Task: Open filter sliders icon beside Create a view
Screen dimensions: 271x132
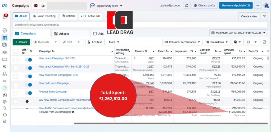Action: (264, 16)
